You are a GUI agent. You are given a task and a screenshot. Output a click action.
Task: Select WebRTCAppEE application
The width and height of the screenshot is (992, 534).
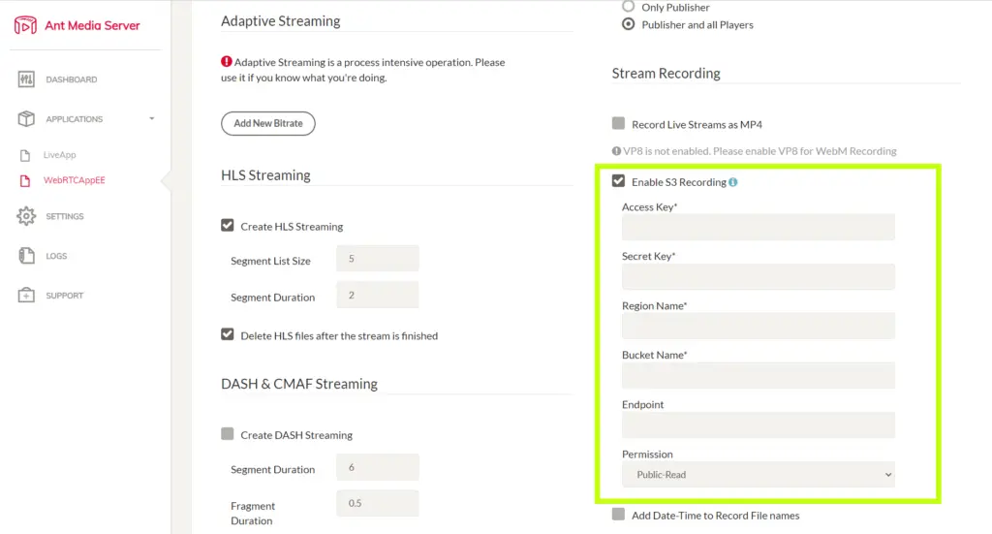coord(74,180)
